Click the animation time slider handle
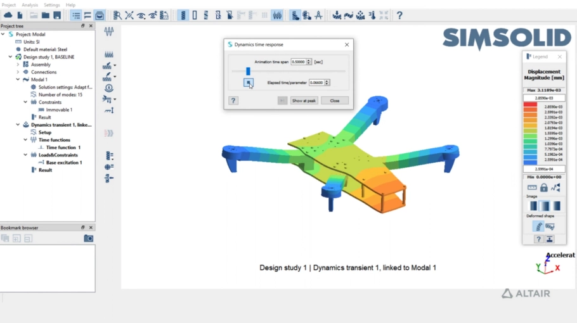Screen dimensions: 577x323 [248, 71]
